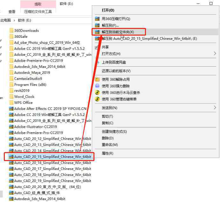The image size is (220, 202).
Task: Choose 删除(D) from menu
Action: click(x=107, y=138)
